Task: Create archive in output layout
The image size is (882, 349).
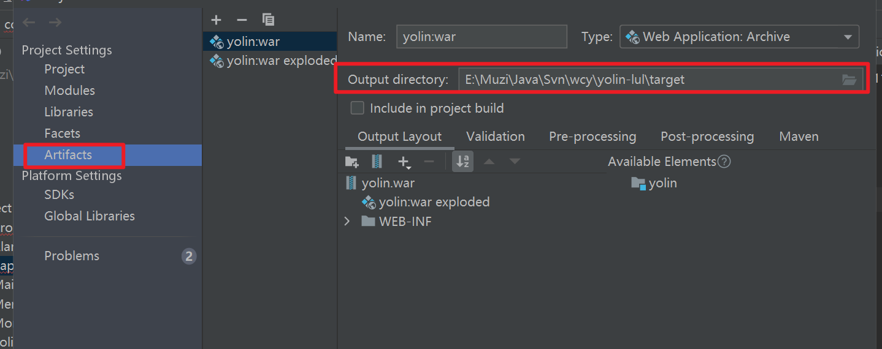Action: click(x=377, y=162)
